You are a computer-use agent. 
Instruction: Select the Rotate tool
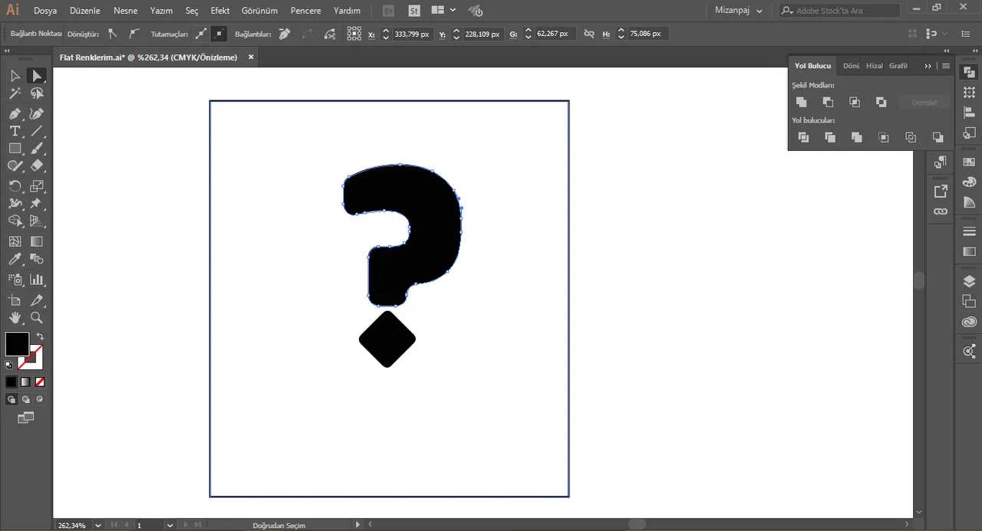click(x=15, y=186)
